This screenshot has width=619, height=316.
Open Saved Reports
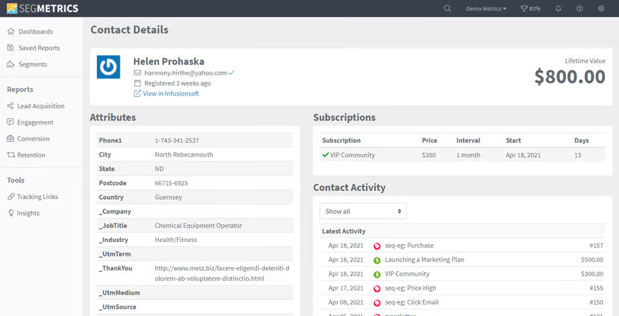tap(39, 48)
